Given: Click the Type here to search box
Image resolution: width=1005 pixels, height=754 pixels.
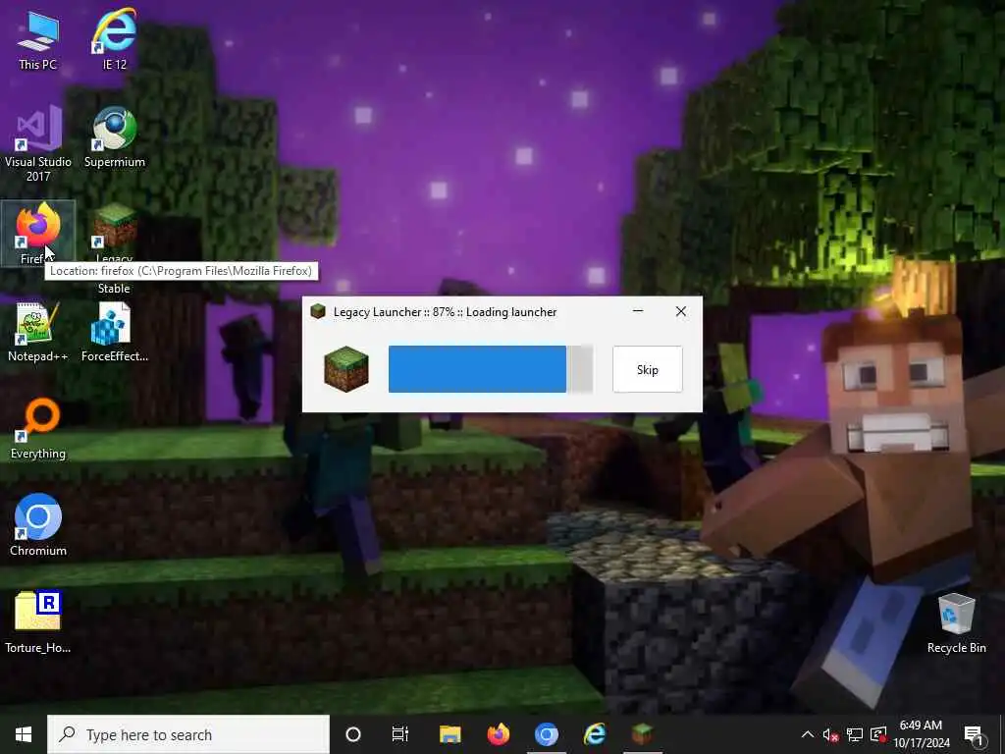Looking at the screenshot, I should tap(188, 734).
